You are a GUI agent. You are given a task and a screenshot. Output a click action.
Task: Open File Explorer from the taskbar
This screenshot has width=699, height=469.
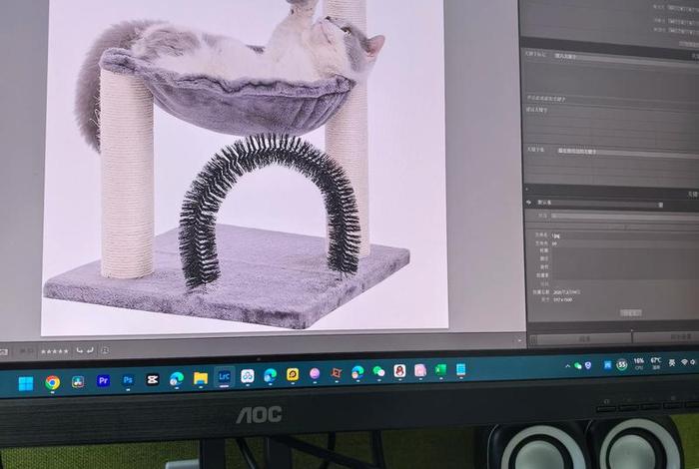pyautogui.click(x=201, y=378)
